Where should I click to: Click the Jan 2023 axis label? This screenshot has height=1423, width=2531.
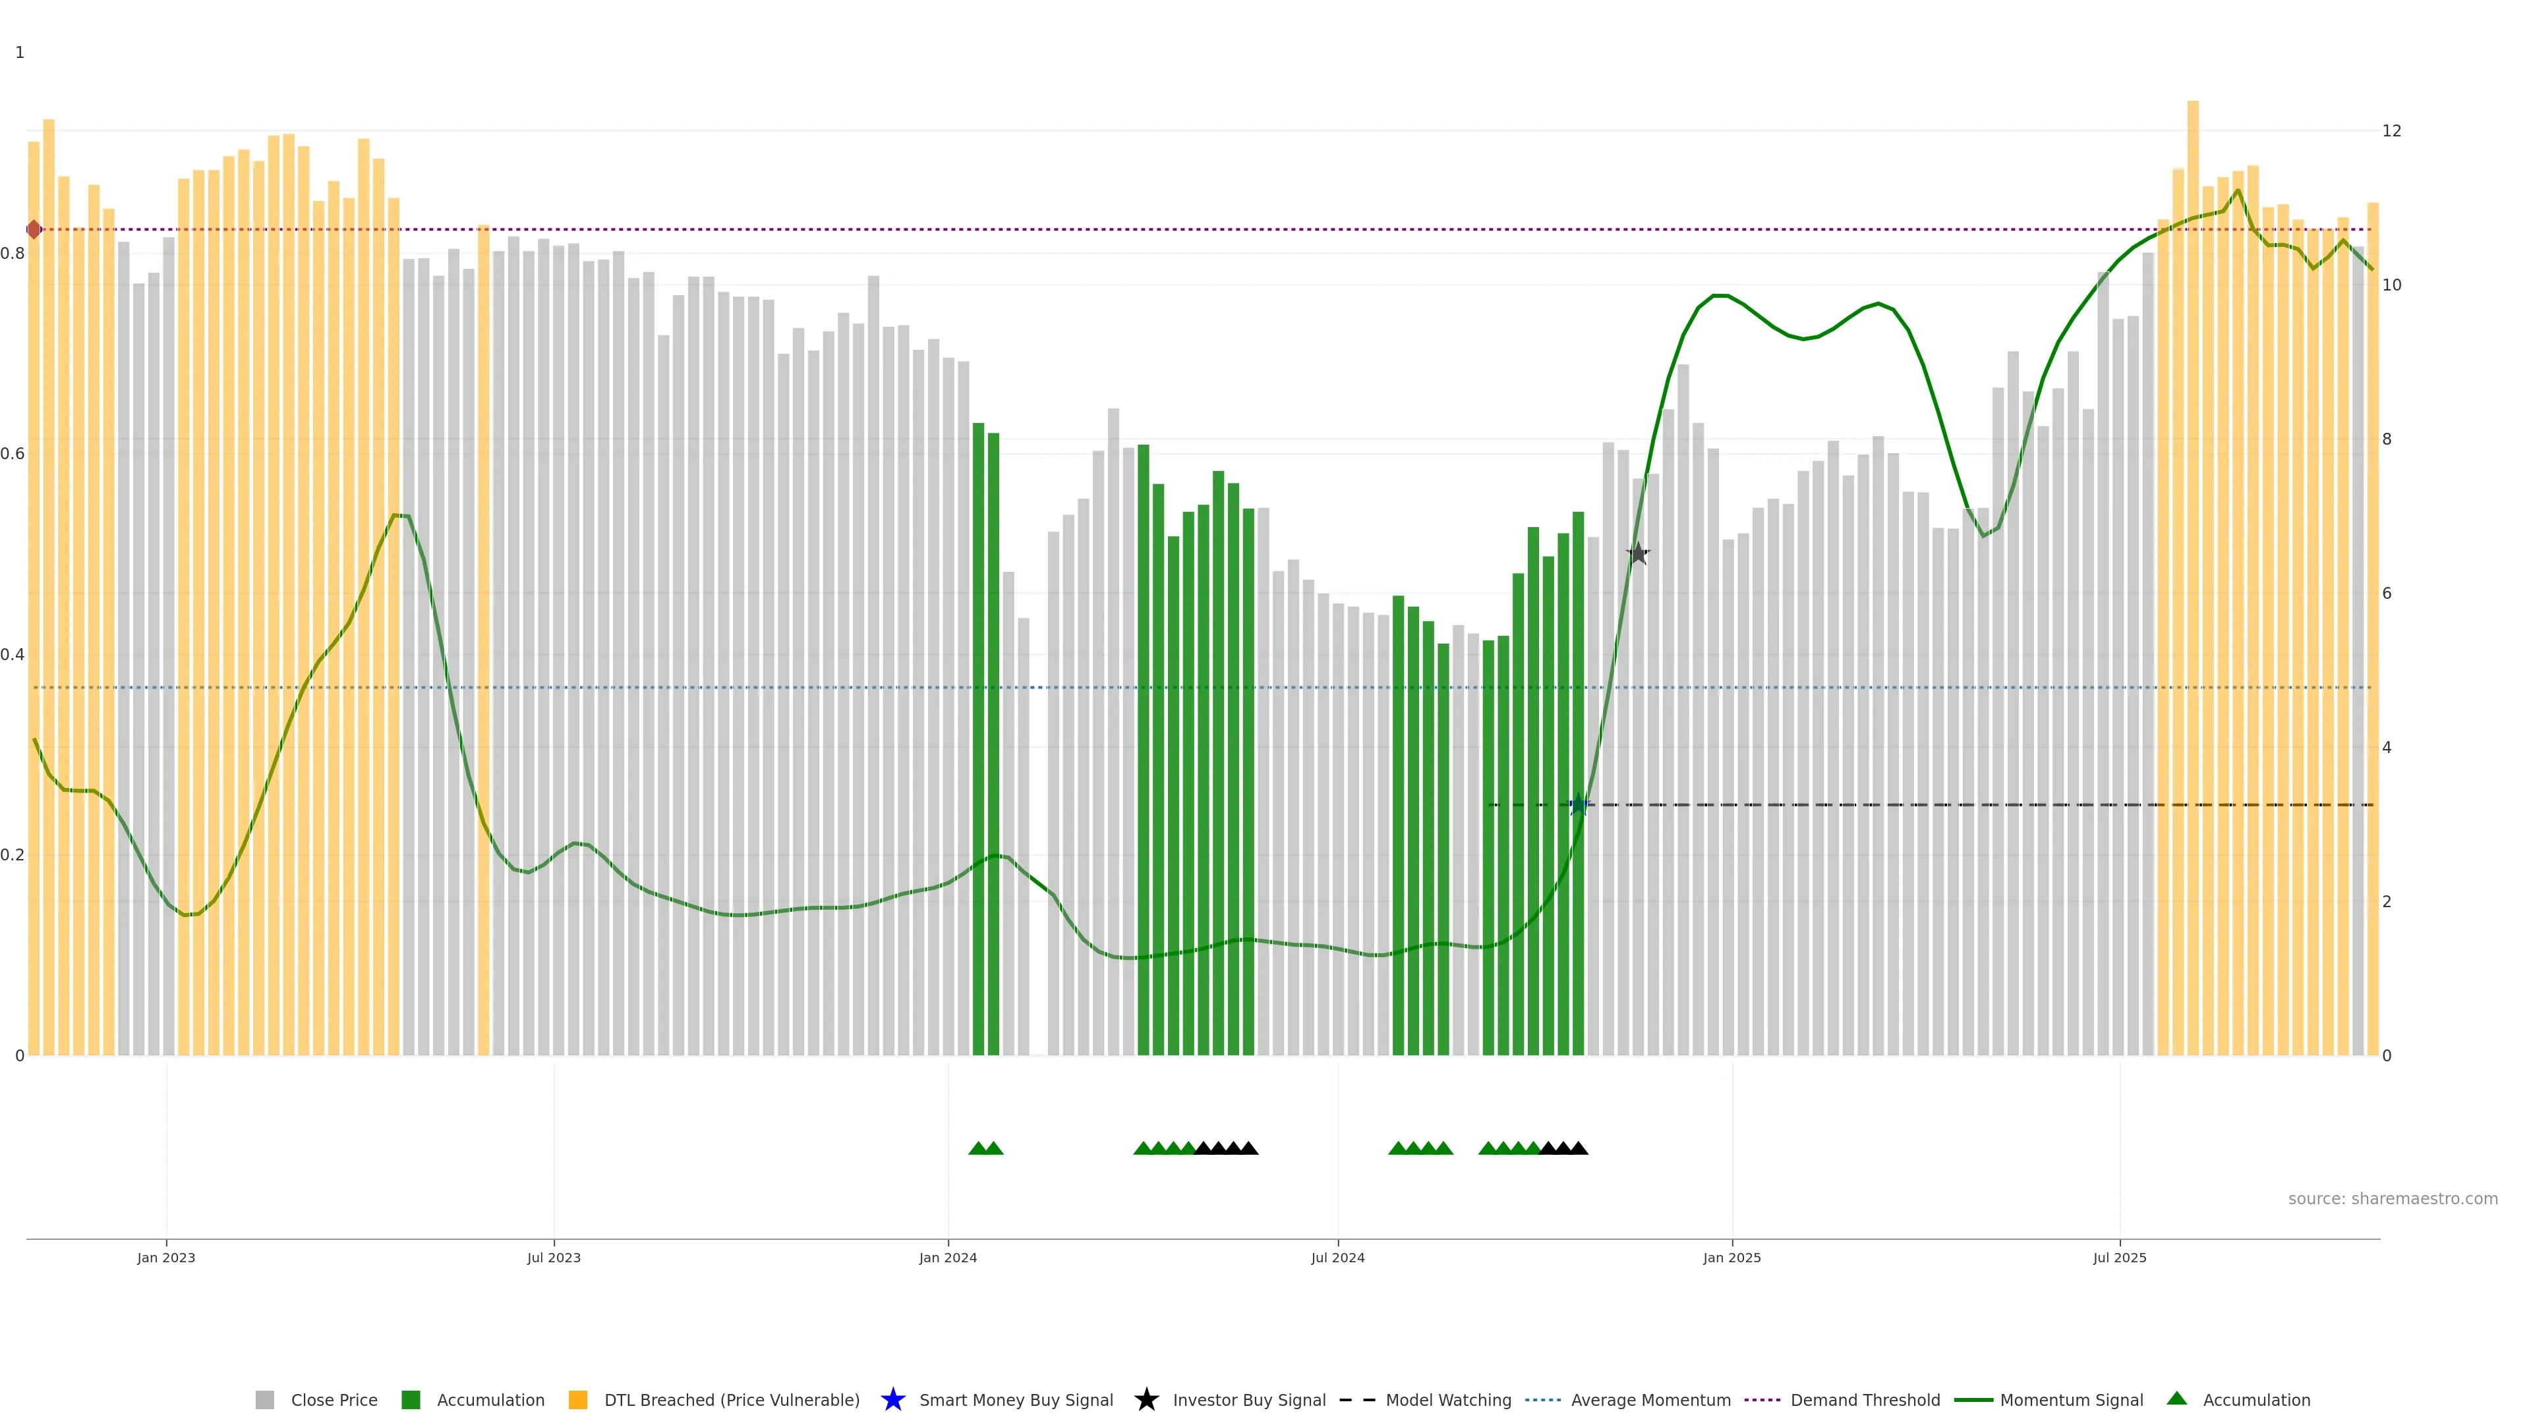point(166,1258)
